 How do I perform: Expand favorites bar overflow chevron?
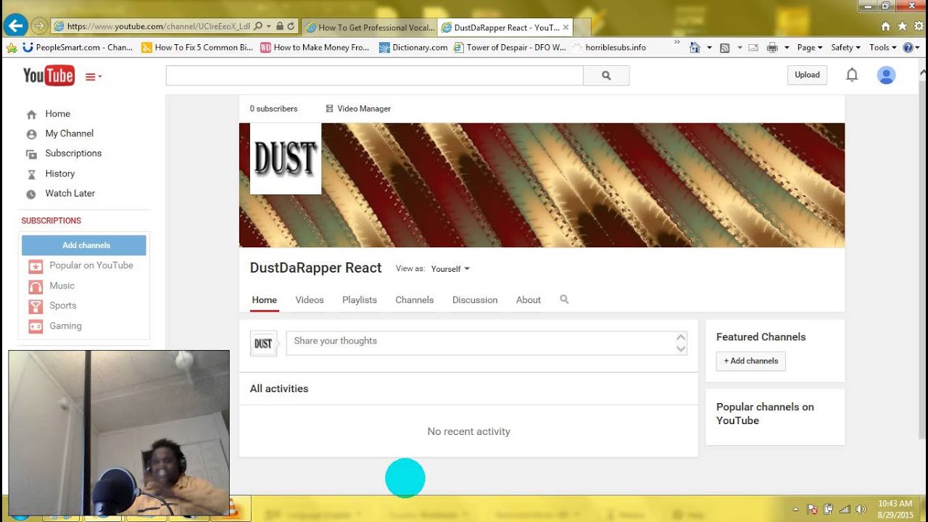click(677, 43)
